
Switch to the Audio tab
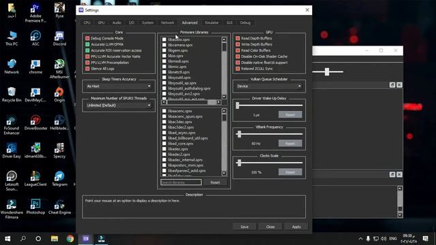pyautogui.click(x=116, y=22)
